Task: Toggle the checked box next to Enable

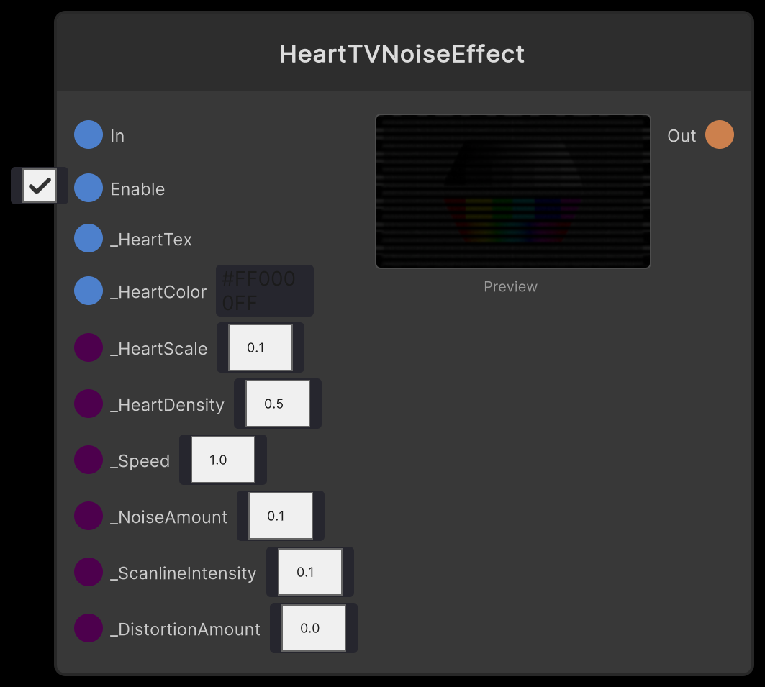Action: pos(40,186)
